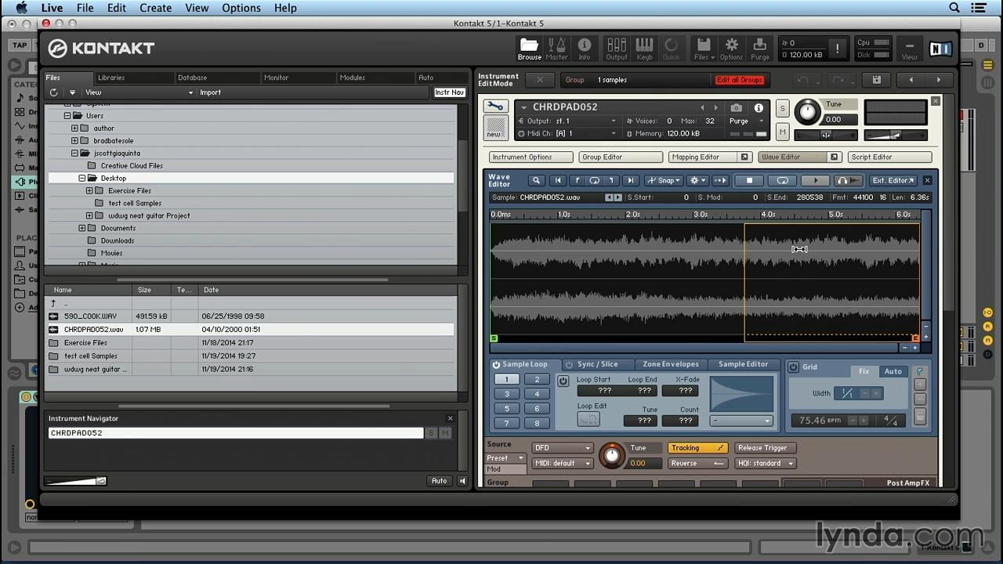Toggle the Tracking button
Image resolution: width=1003 pixels, height=564 pixels.
[698, 448]
